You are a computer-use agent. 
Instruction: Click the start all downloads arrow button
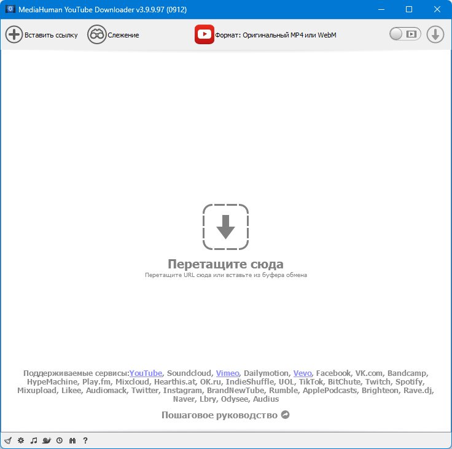point(435,34)
